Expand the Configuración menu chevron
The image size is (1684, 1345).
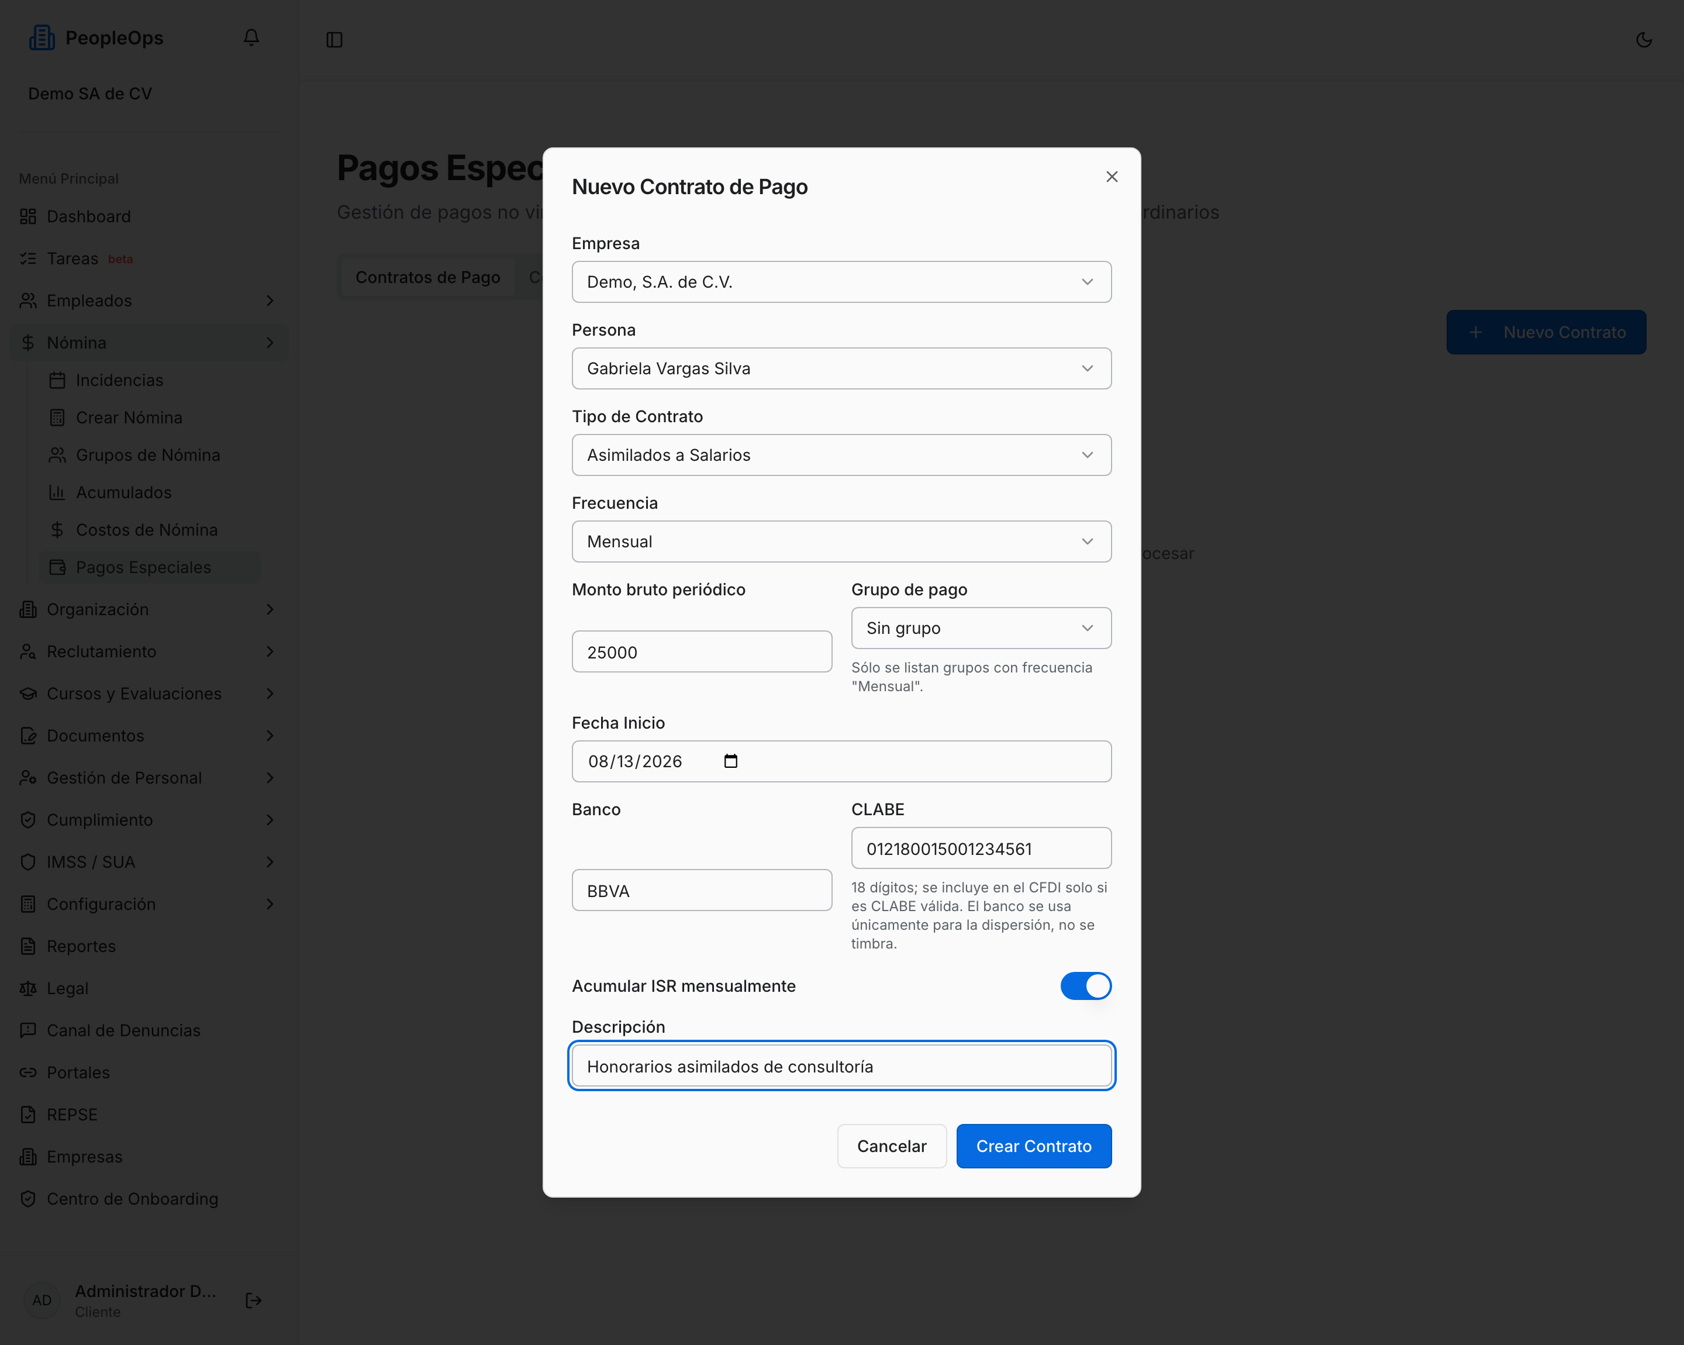click(x=270, y=905)
